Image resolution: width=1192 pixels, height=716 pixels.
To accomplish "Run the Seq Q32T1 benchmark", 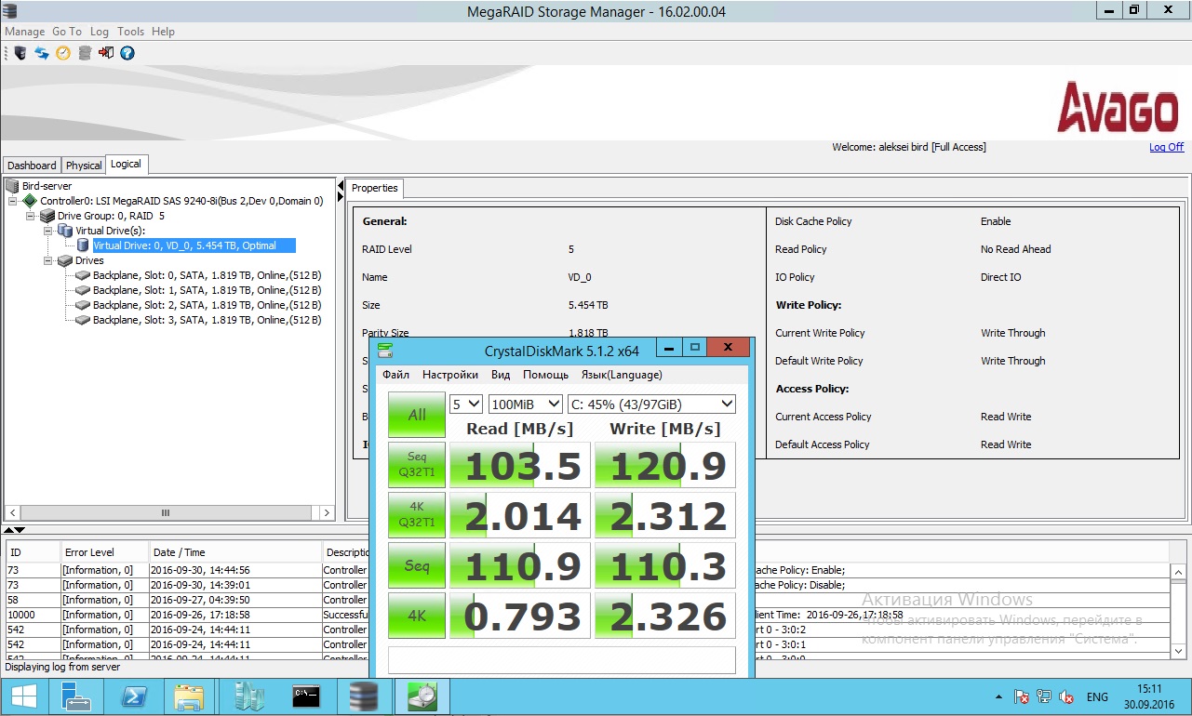I will click(416, 465).
